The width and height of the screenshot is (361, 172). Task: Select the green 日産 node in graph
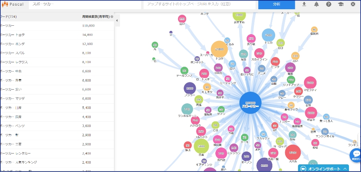(x=201, y=147)
